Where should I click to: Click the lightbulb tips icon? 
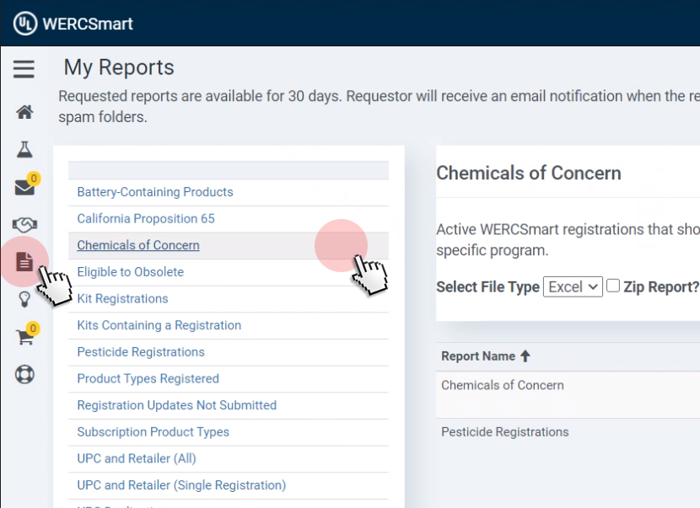pos(24,299)
